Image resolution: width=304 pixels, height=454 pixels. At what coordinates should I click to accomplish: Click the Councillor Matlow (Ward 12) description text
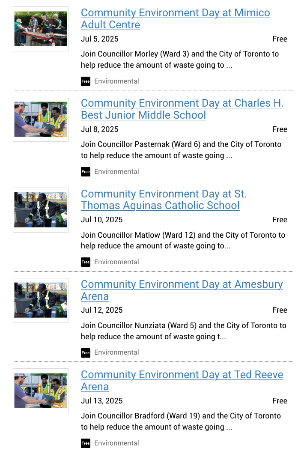(183, 240)
